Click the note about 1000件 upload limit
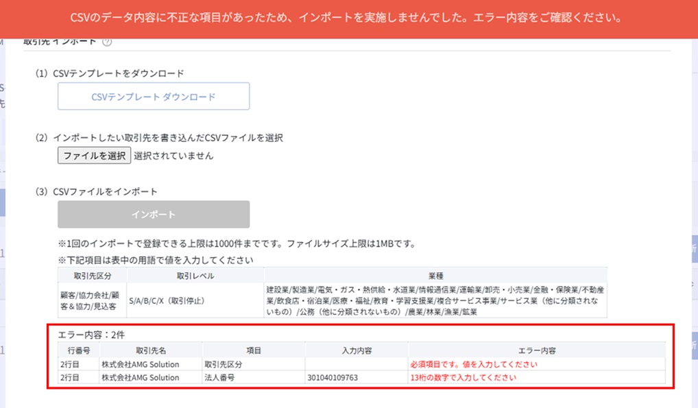 click(237, 243)
